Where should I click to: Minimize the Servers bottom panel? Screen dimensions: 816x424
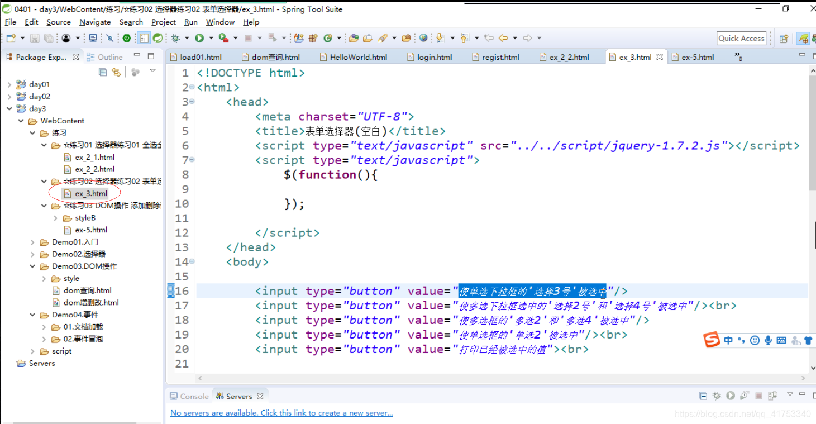pos(803,394)
